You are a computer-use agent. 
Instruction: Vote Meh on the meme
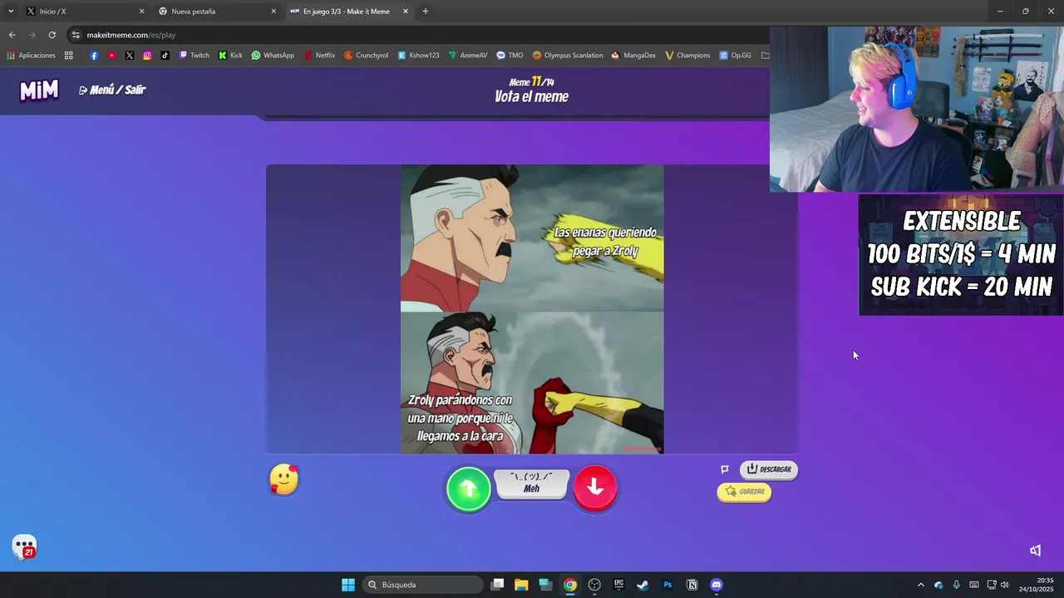pos(532,484)
